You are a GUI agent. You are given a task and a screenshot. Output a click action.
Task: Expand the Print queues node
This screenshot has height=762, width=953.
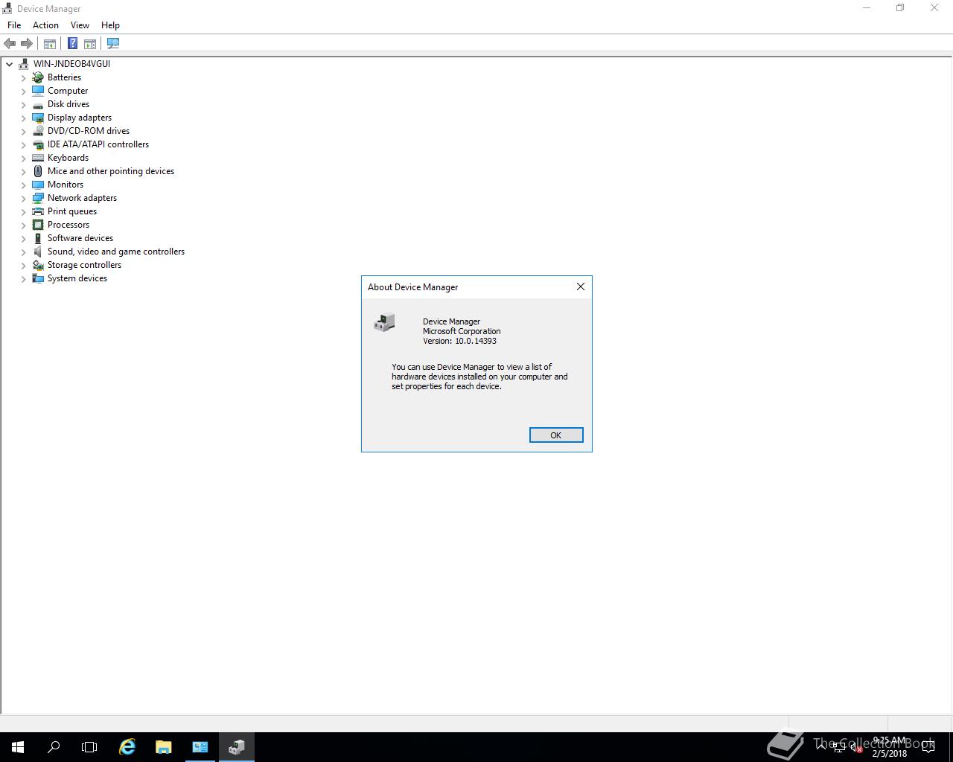click(23, 211)
